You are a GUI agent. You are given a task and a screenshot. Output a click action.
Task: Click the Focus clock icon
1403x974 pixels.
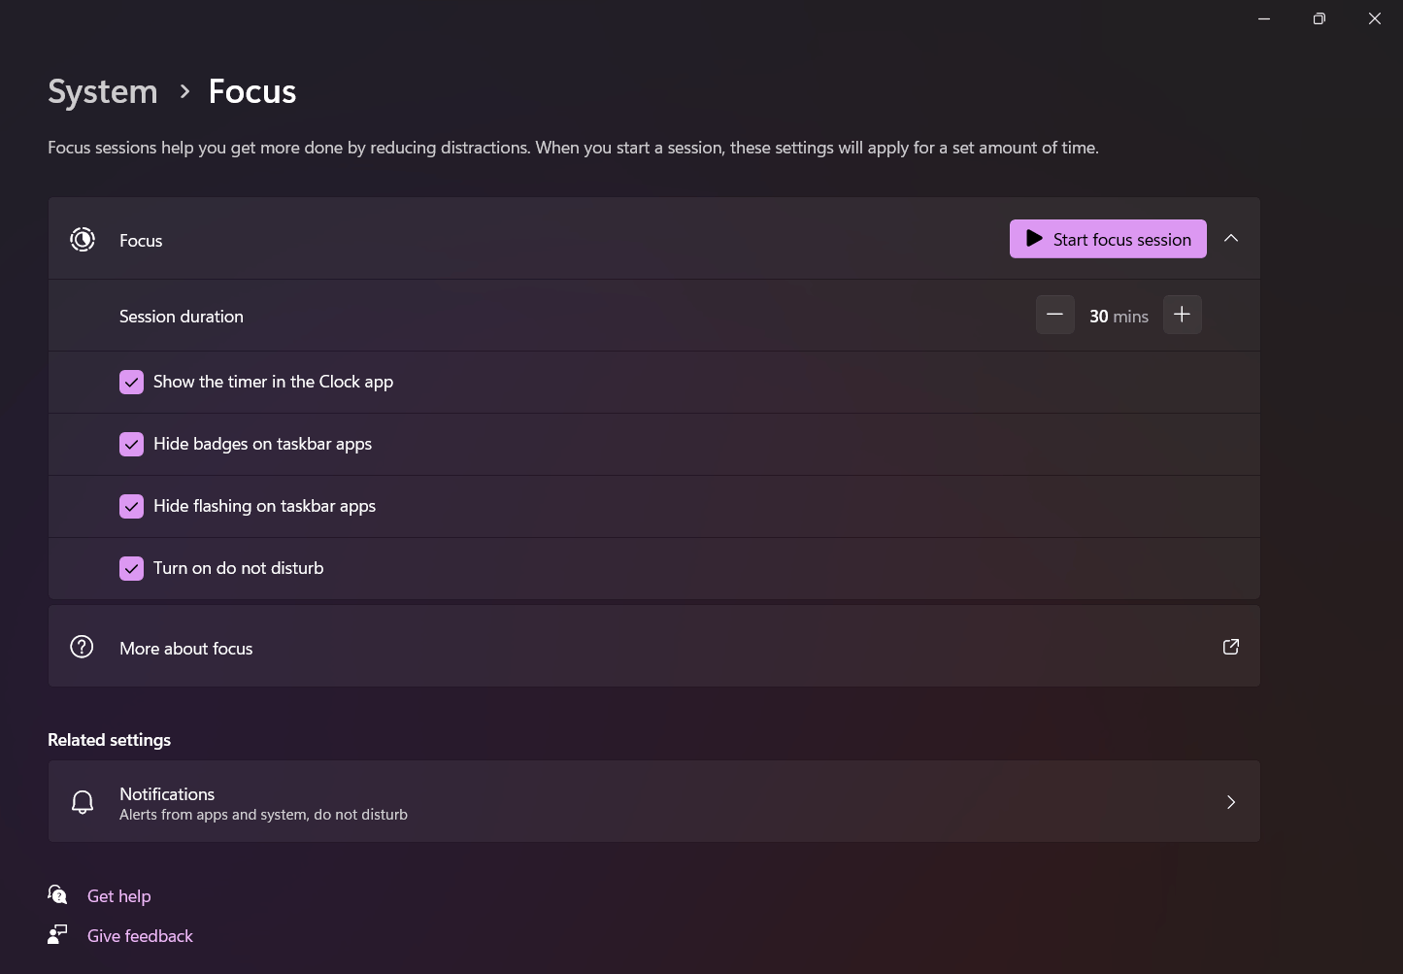click(83, 240)
